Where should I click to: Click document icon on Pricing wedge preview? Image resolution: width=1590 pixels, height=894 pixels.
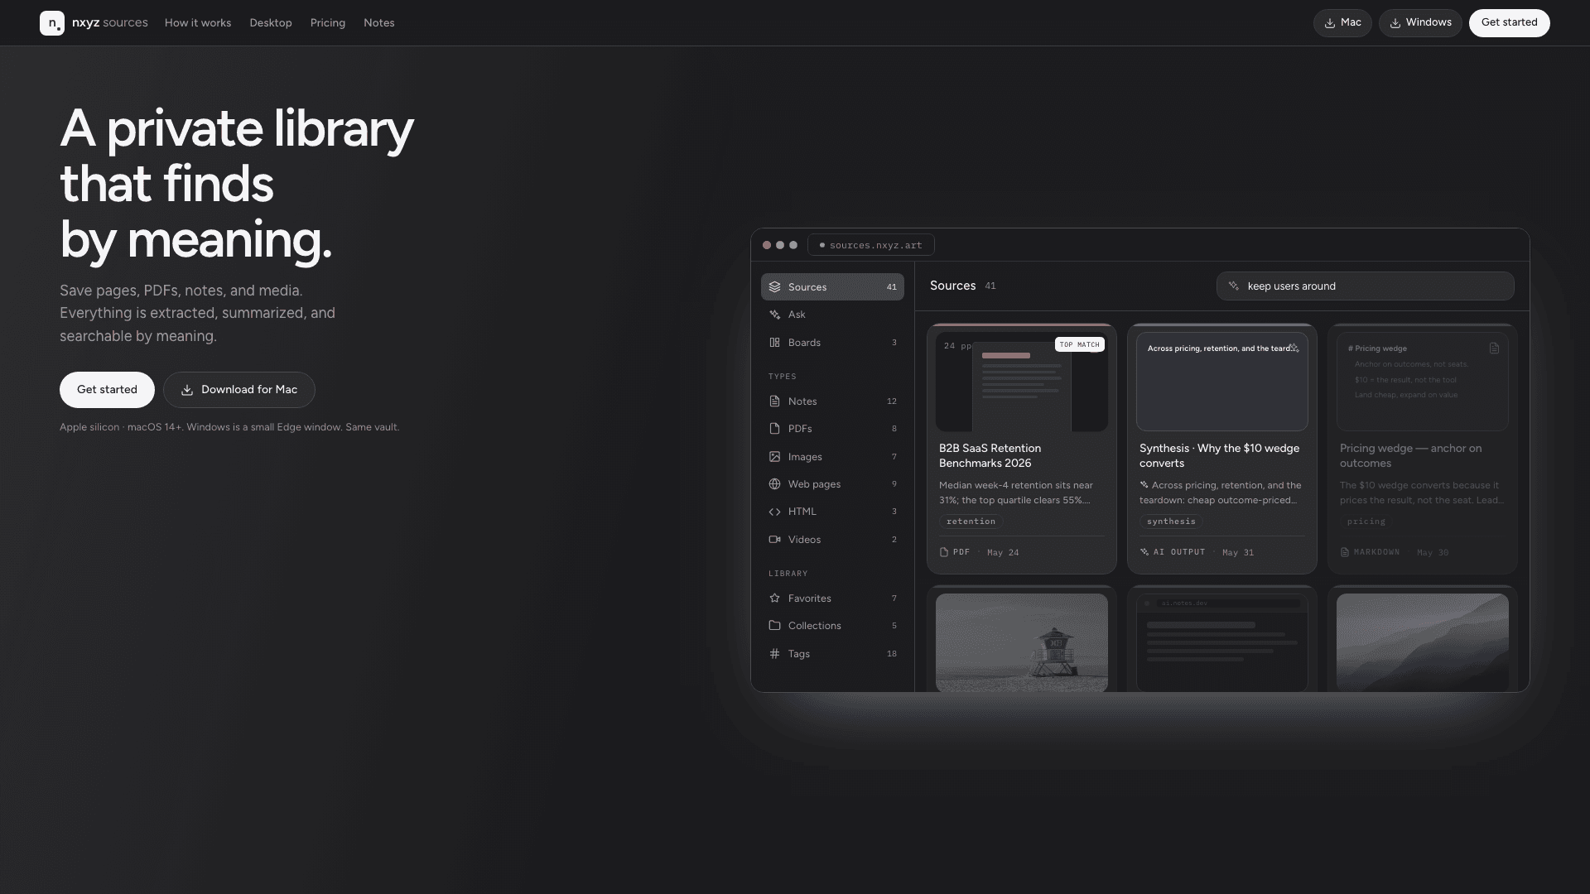pyautogui.click(x=1495, y=348)
